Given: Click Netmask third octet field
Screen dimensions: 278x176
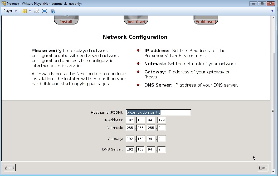Looking at the screenshot, I should point(151,128).
